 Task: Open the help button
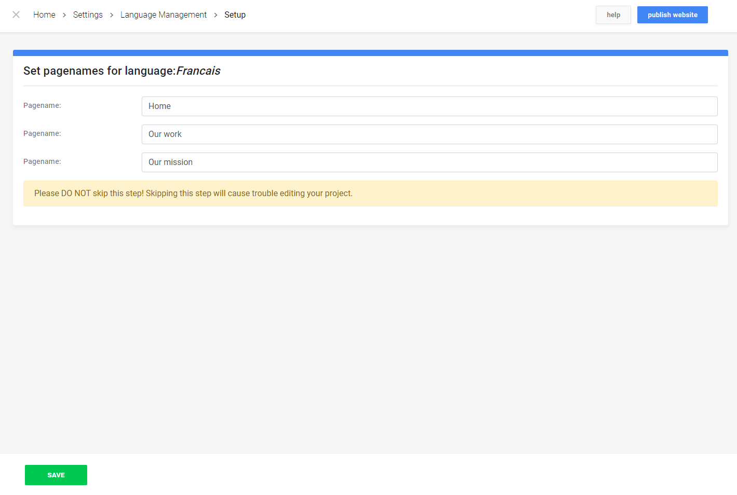coord(613,15)
